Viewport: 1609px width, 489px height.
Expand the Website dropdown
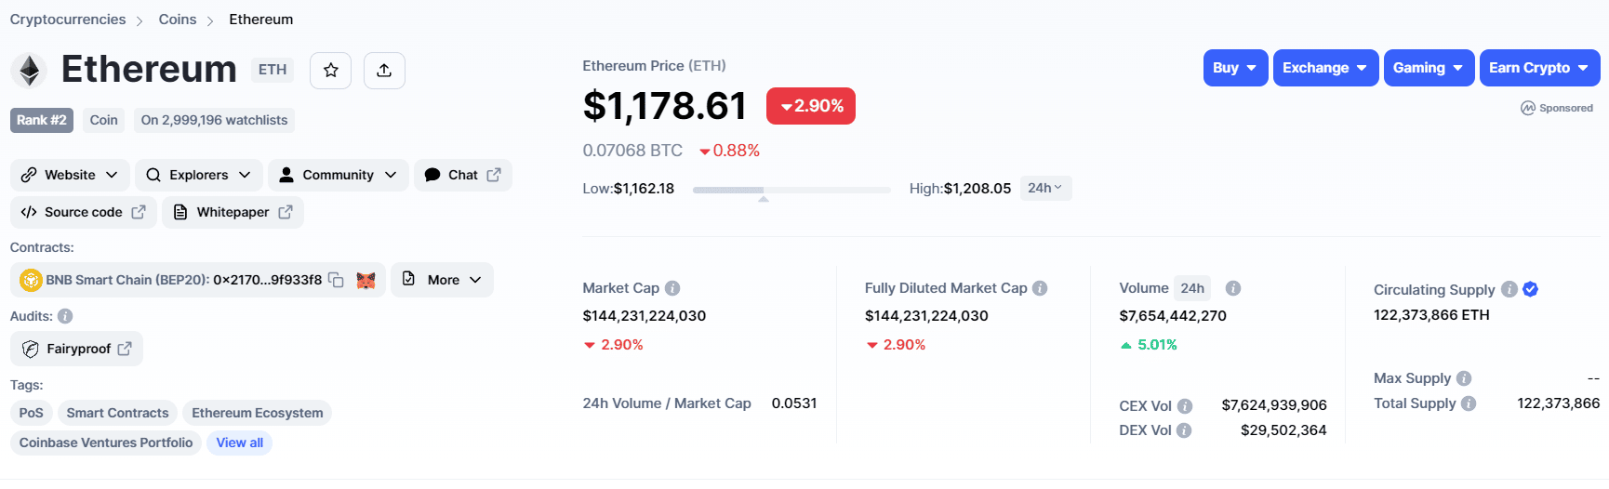click(70, 175)
